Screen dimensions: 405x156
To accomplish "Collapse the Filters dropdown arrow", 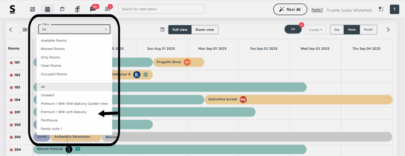I will [x=106, y=30].
